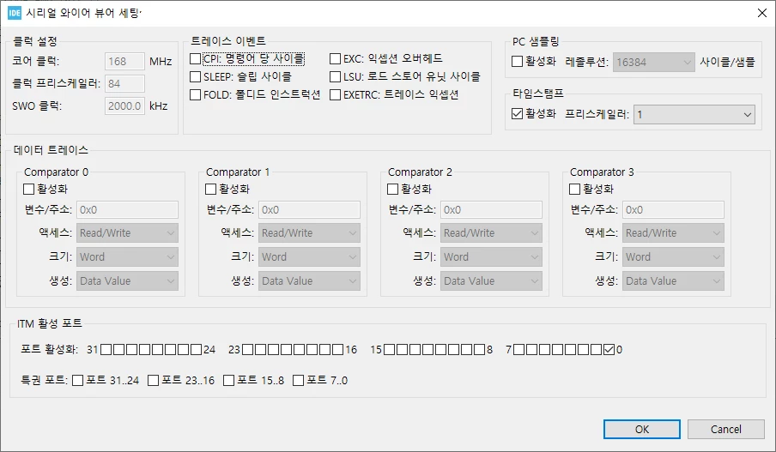The width and height of the screenshot is (776, 452).
Task: Click the core clock 168 field
Action: click(124, 61)
